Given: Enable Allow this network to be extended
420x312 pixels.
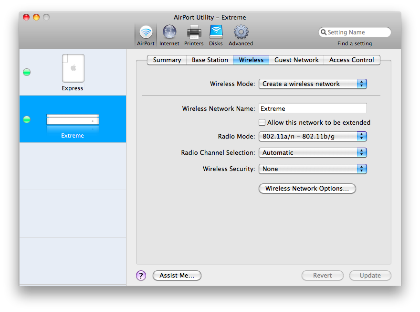Looking at the screenshot, I should tap(262, 122).
